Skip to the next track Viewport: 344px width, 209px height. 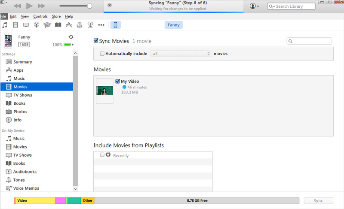[x=41, y=6]
